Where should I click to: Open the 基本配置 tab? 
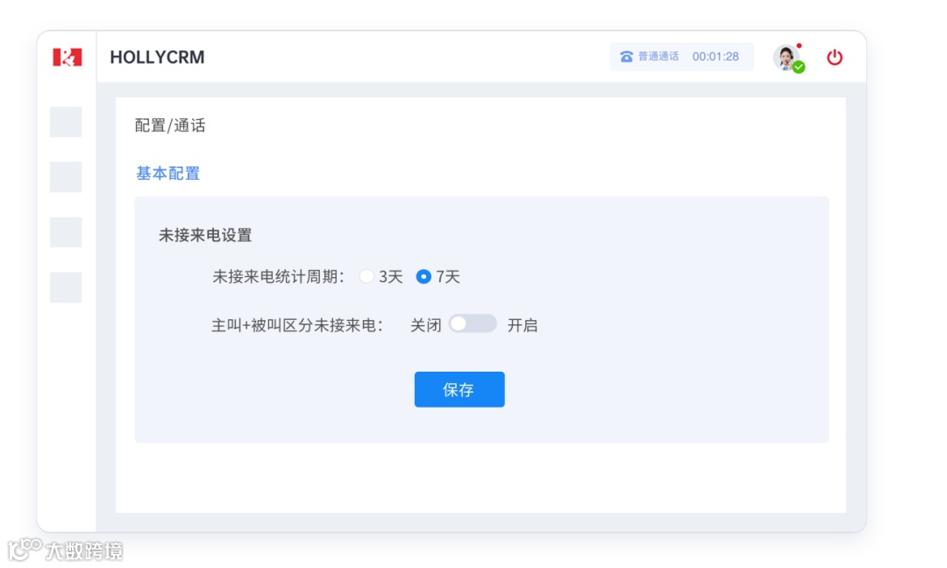tap(167, 174)
